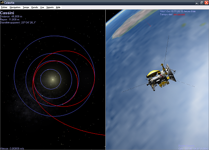209x150 pixels.
Task: Click the 1997 Oct 15 date text
Action: pos(178,11)
